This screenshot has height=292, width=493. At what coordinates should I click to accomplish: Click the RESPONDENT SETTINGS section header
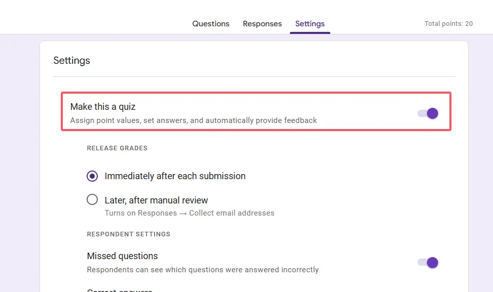[x=128, y=234]
